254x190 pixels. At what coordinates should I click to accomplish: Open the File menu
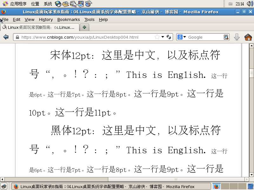tap(5, 20)
